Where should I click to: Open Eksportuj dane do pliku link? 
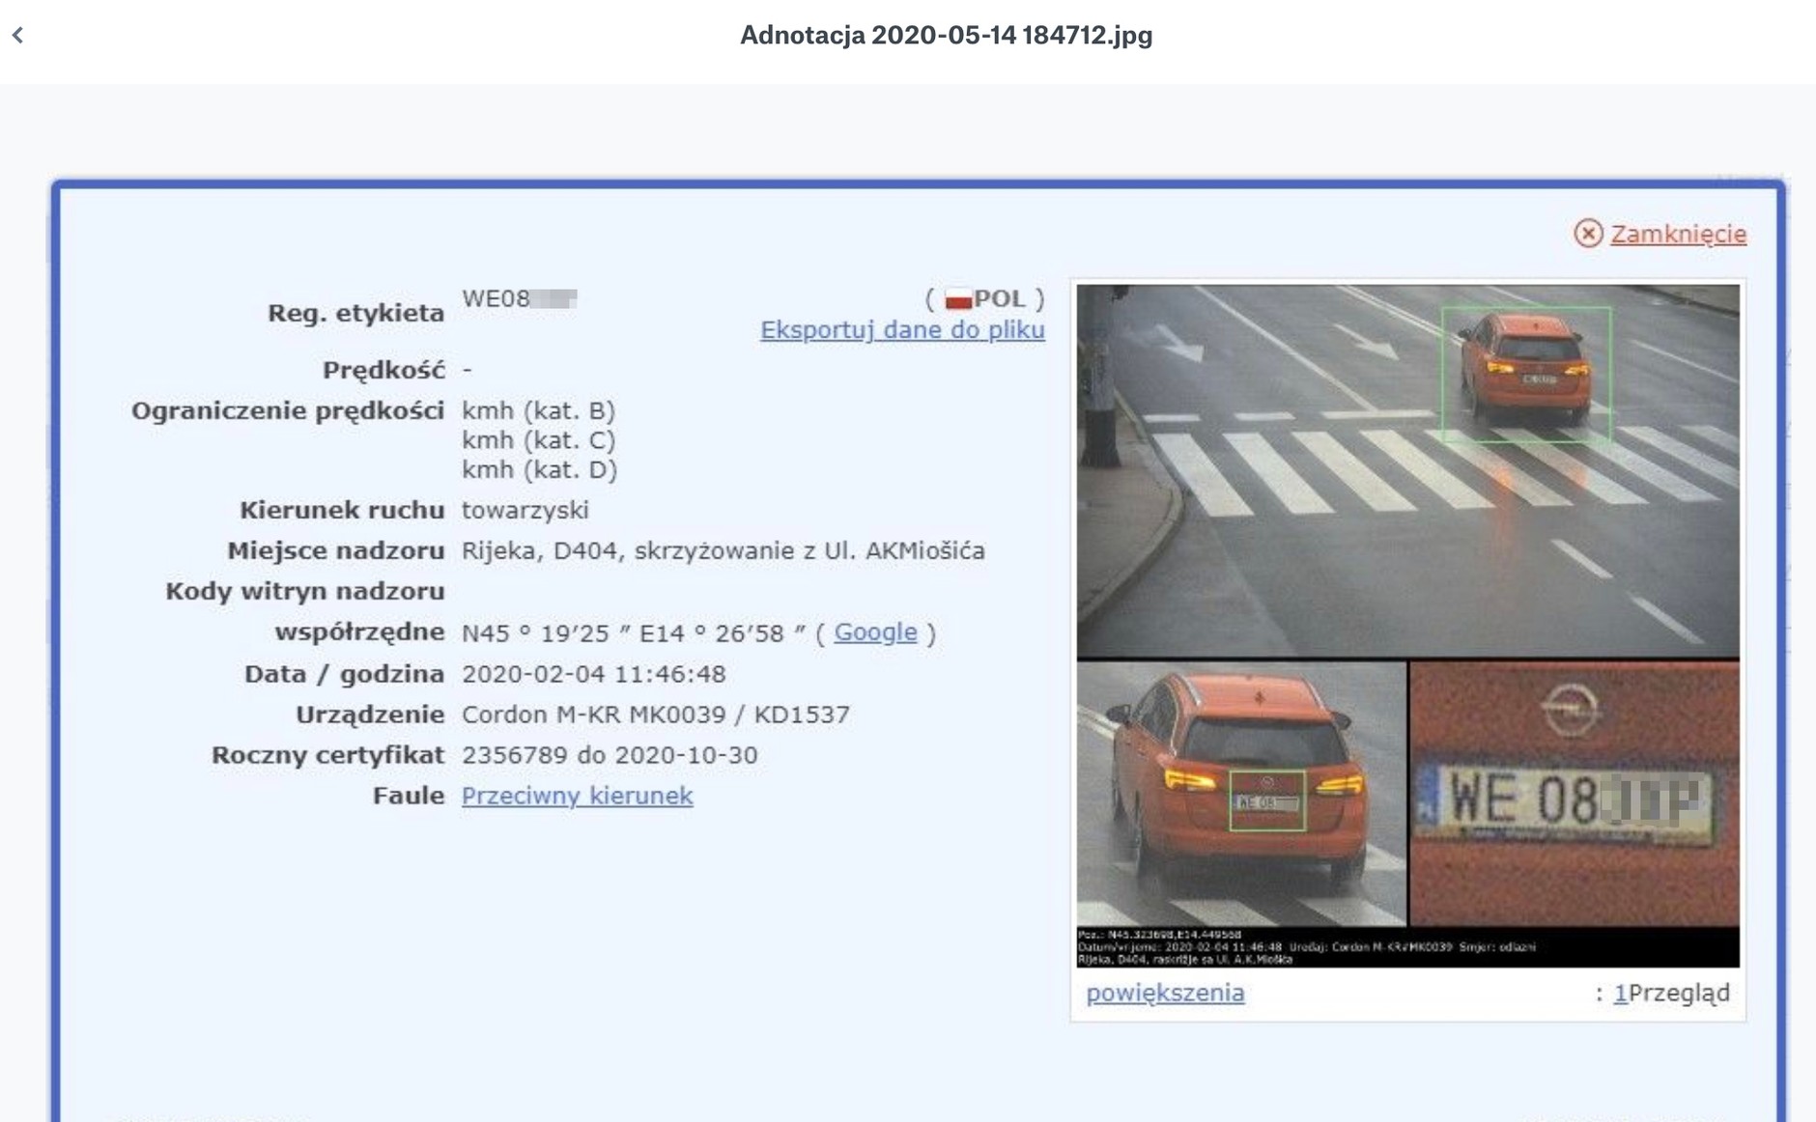tap(901, 330)
